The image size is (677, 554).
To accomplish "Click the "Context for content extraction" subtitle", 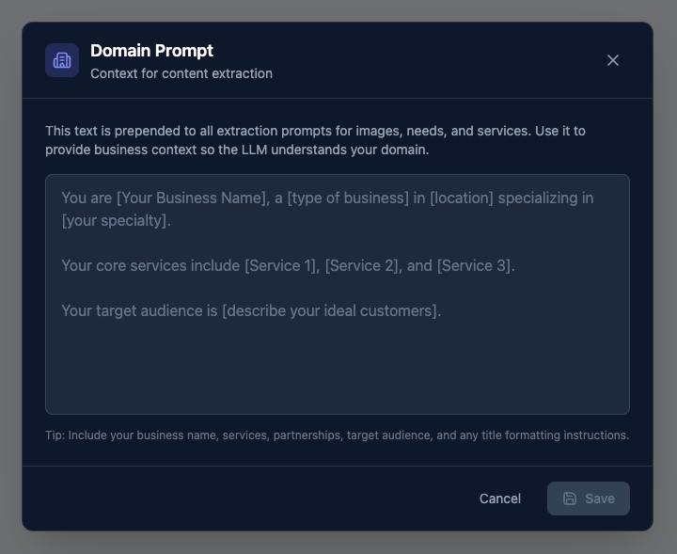I will click(181, 73).
